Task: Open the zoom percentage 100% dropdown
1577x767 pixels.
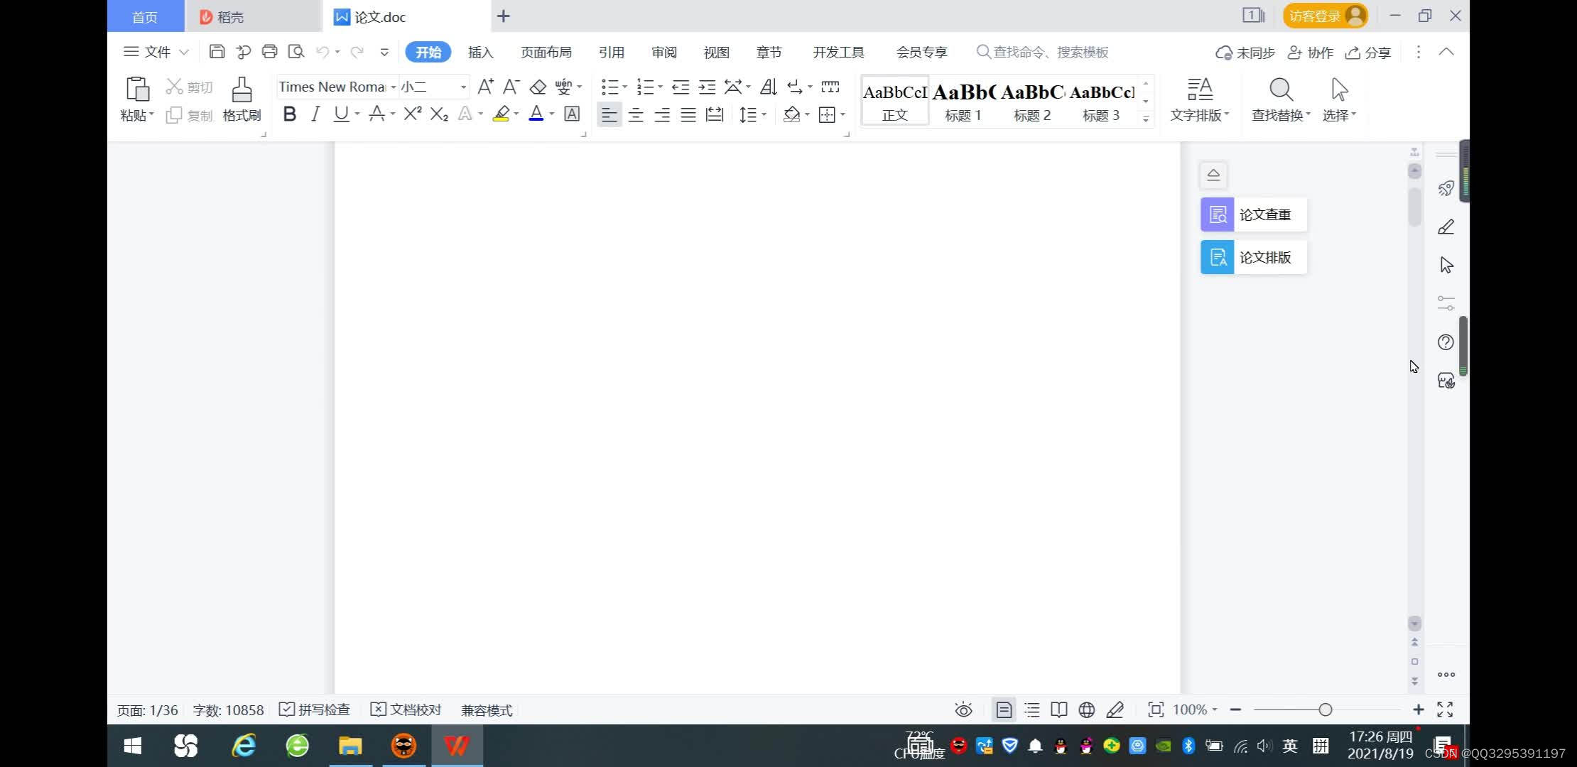Action: 1195,709
